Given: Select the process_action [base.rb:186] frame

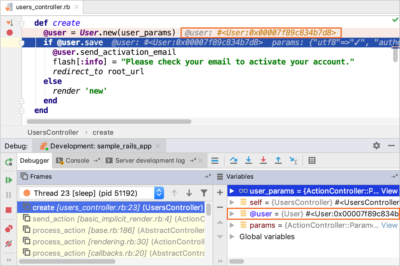Looking at the screenshot, I should [x=111, y=230].
